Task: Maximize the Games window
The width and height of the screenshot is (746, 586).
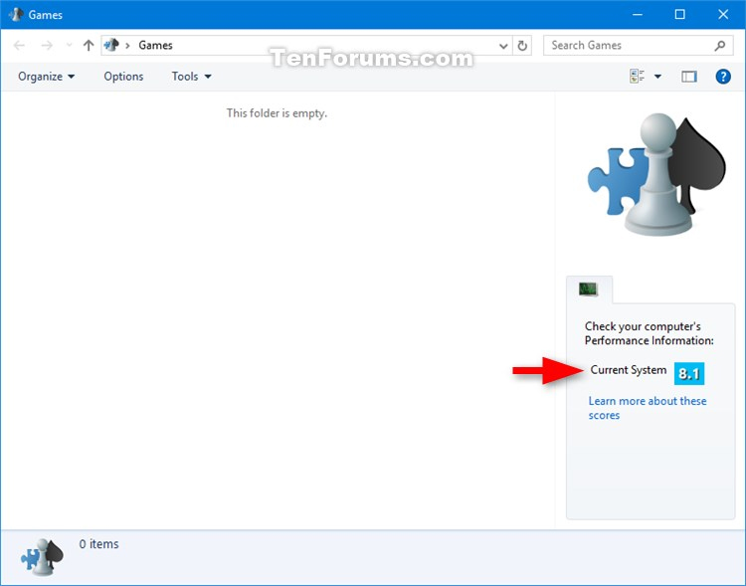Action: [680, 14]
